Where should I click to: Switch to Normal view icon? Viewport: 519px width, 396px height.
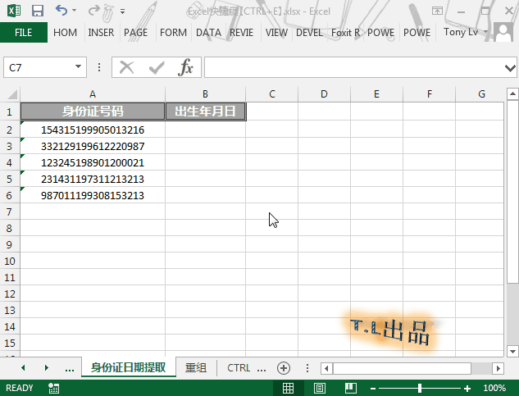point(288,388)
